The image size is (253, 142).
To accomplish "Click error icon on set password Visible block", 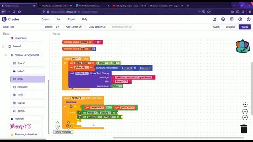I will point(79,117).
